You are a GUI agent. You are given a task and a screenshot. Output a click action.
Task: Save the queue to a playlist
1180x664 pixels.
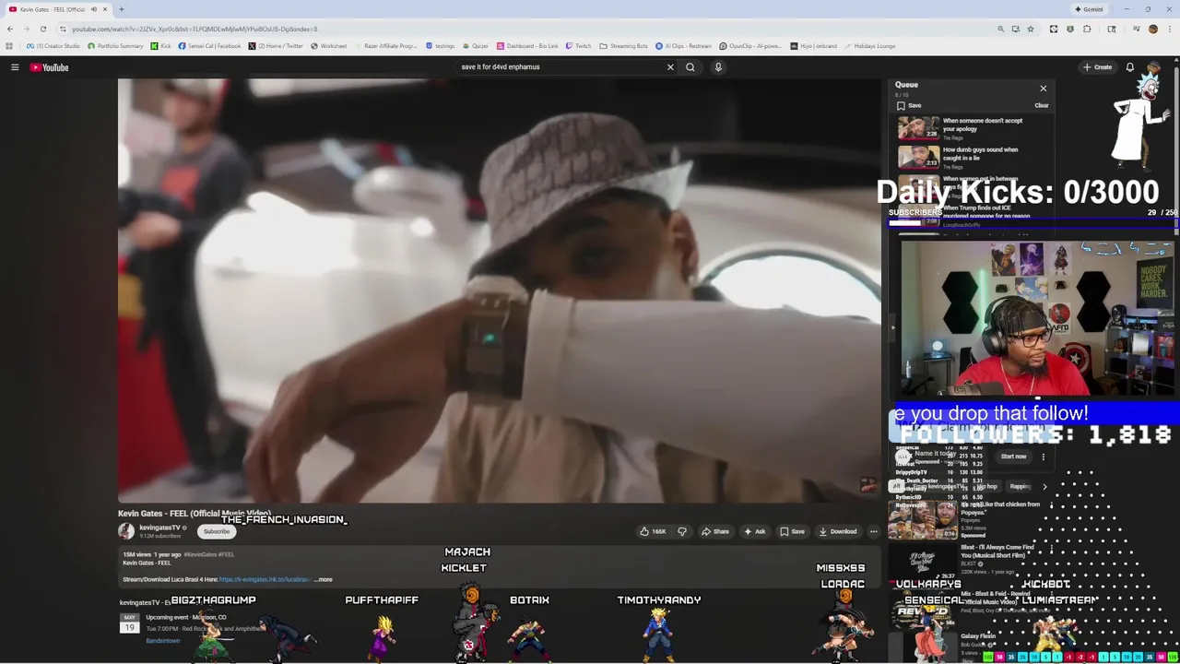[909, 105]
